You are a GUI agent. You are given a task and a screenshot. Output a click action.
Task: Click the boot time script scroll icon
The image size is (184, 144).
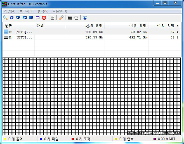[x=76, y=18]
